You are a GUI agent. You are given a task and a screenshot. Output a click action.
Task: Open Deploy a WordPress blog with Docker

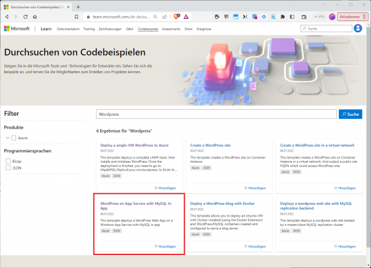point(223,204)
